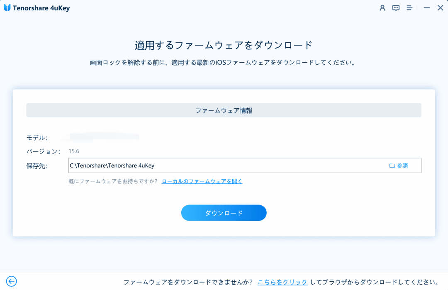Open the ローカルのファームウェアを開く link
The image size is (448, 290).
pos(202,181)
